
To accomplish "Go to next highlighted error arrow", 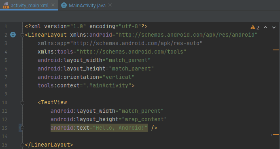I will 274,27.
